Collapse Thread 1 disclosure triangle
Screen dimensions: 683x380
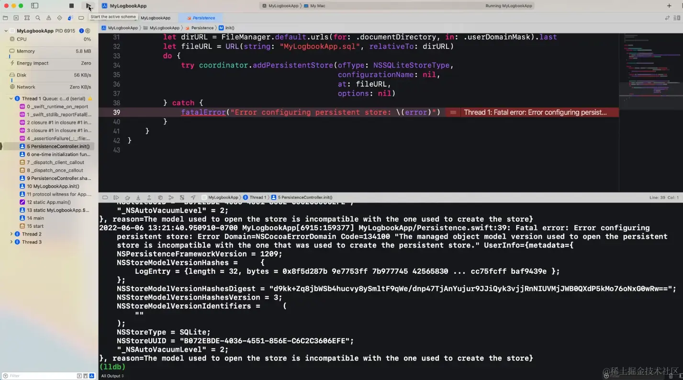click(11, 99)
